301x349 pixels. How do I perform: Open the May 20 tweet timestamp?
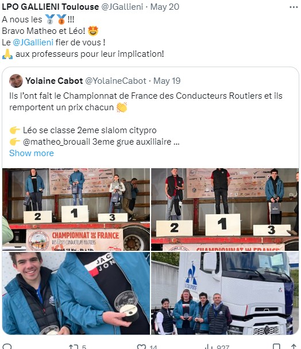165,7
